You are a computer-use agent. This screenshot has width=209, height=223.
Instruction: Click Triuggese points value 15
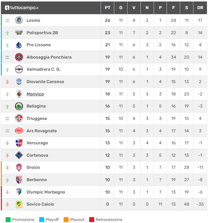coord(107,118)
